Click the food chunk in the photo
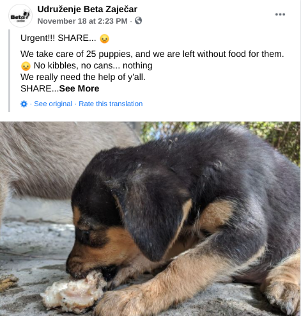301x316 pixels. [x=73, y=292]
